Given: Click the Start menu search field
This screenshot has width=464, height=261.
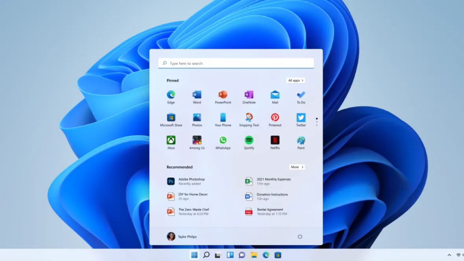Looking at the screenshot, I should pos(236,63).
